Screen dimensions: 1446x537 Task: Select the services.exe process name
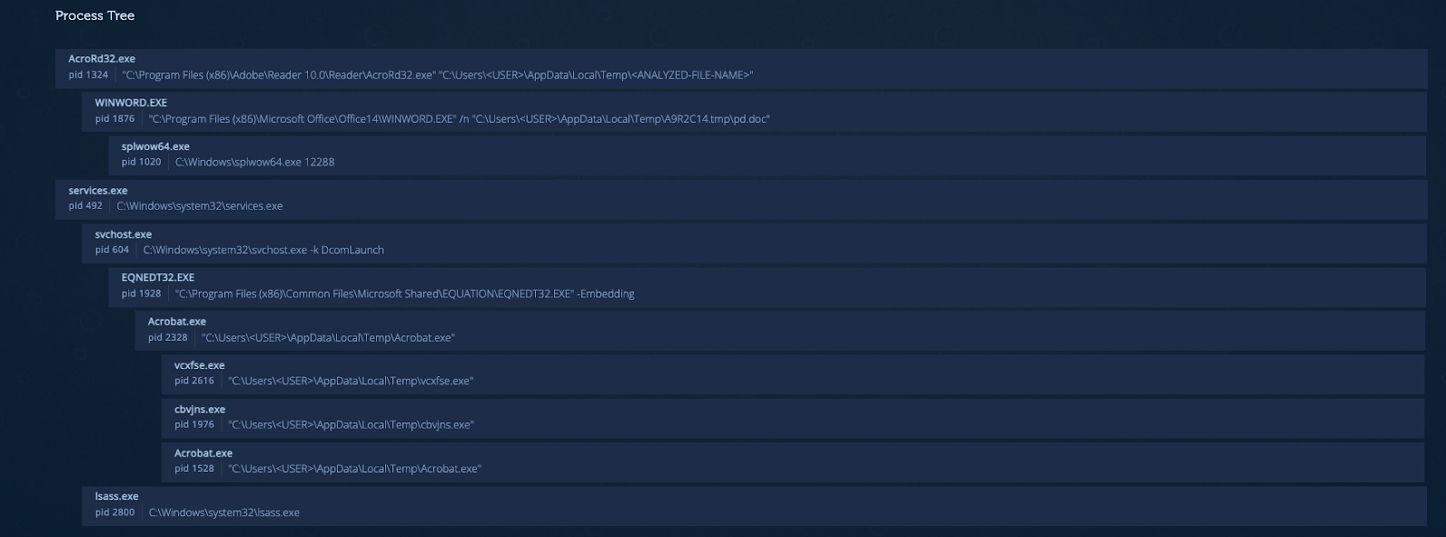click(x=98, y=191)
